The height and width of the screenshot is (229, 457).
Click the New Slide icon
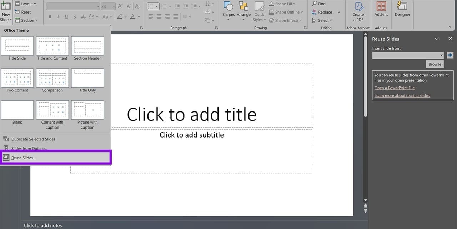pyautogui.click(x=6, y=5)
